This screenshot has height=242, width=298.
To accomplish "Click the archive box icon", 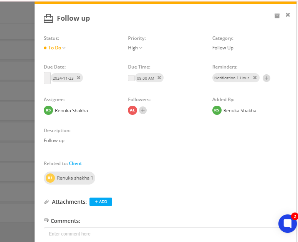I will 277,16.
